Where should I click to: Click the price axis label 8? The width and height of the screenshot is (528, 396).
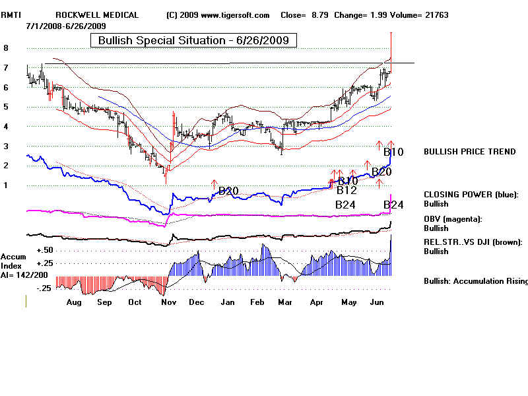6,48
